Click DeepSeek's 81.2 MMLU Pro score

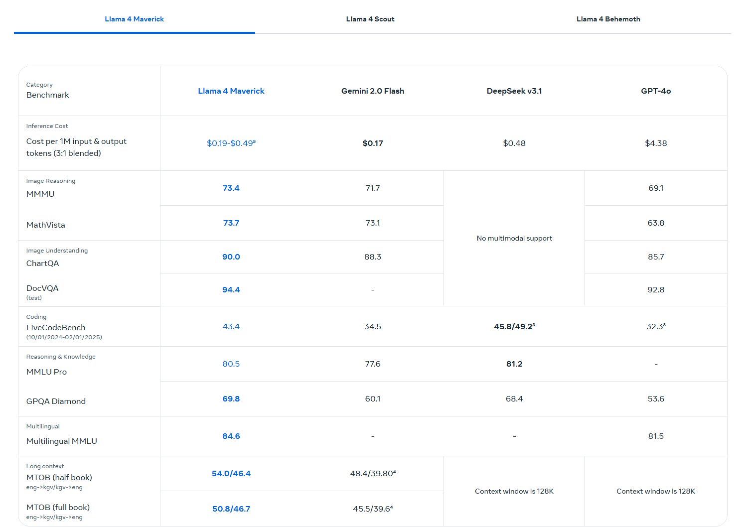[x=514, y=364]
